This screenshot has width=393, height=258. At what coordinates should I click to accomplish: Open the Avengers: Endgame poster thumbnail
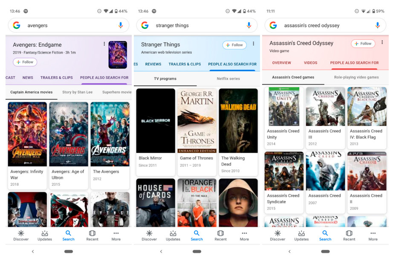click(118, 55)
